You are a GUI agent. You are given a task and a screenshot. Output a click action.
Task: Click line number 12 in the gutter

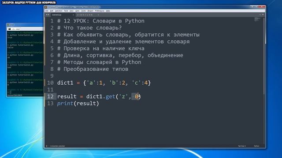click(50, 97)
